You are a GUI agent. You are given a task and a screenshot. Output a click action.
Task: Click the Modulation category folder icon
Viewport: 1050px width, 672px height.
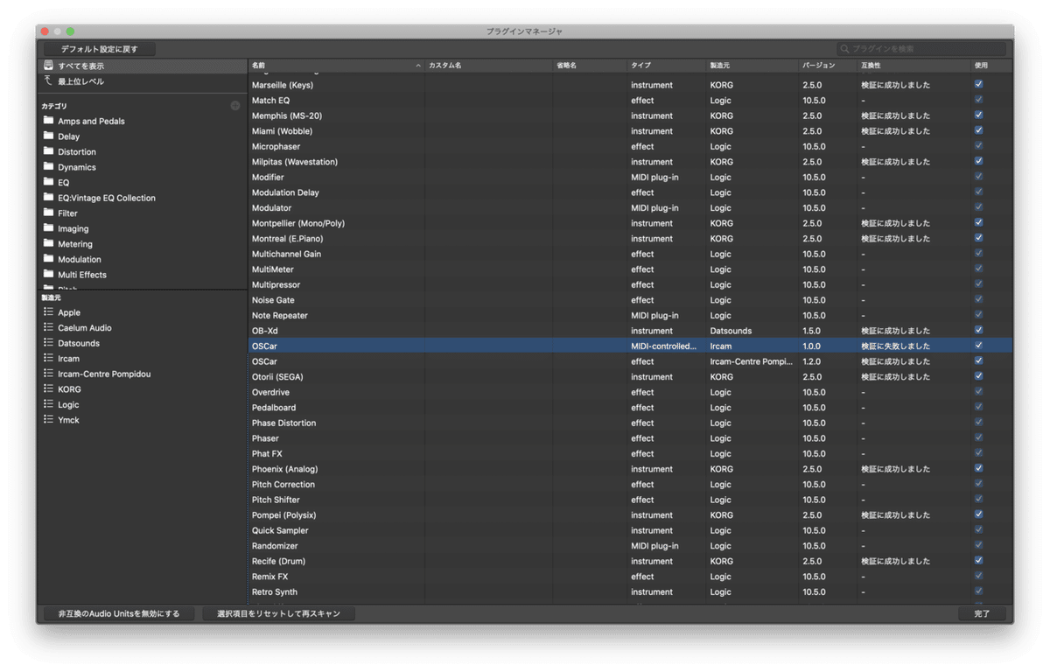(49, 259)
